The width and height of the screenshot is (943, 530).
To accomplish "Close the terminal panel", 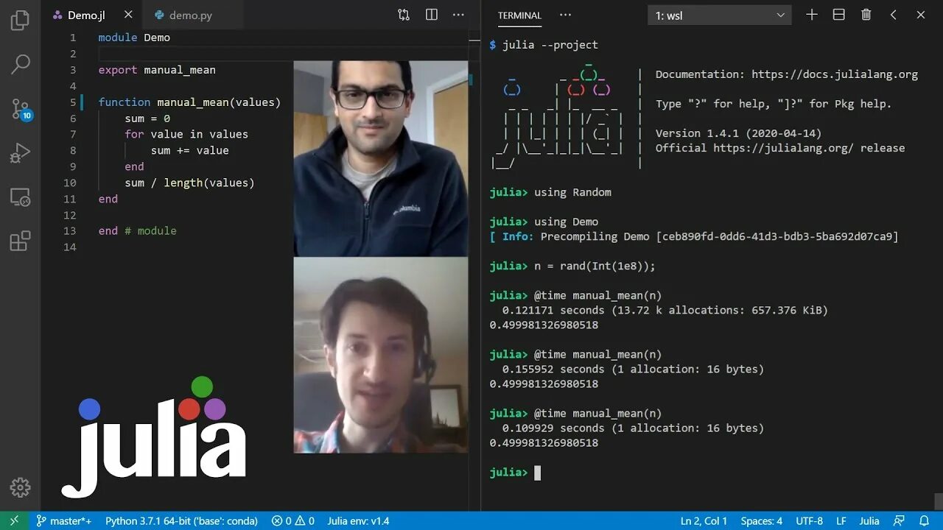I will pos(921,15).
